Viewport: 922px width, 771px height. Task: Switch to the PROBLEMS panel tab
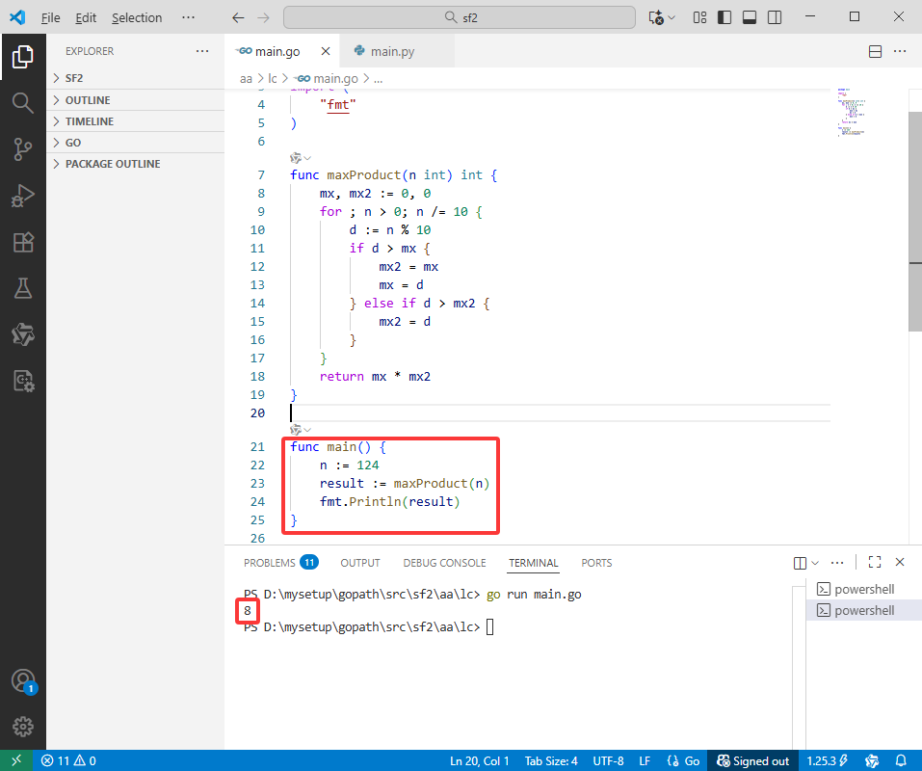pos(281,563)
